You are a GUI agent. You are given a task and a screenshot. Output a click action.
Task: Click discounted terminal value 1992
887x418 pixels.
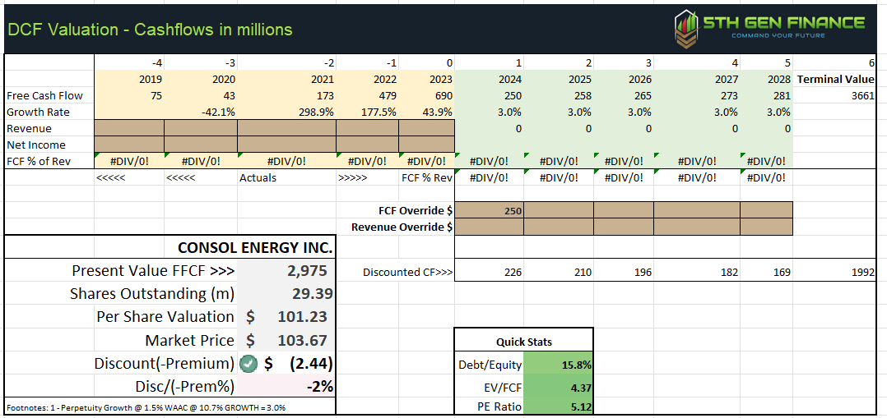(x=864, y=273)
